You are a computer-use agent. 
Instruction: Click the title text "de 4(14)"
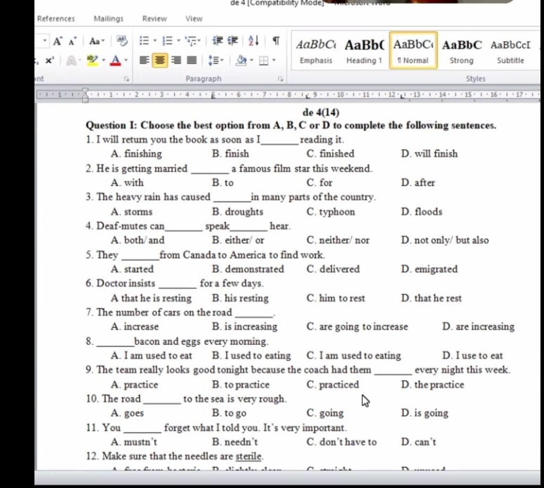click(x=321, y=113)
